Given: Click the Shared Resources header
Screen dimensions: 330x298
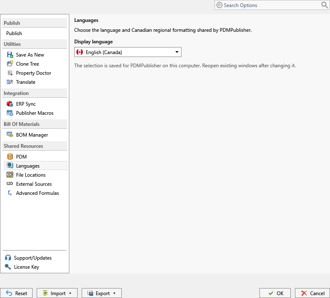Looking at the screenshot, I should (x=35, y=146).
